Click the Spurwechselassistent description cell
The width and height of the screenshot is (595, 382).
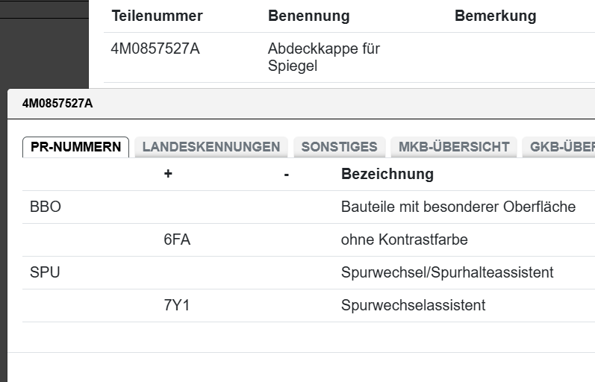[413, 305]
